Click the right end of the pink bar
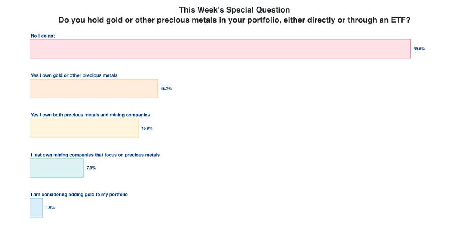Viewport: 470px width, 236px height. 409,49
